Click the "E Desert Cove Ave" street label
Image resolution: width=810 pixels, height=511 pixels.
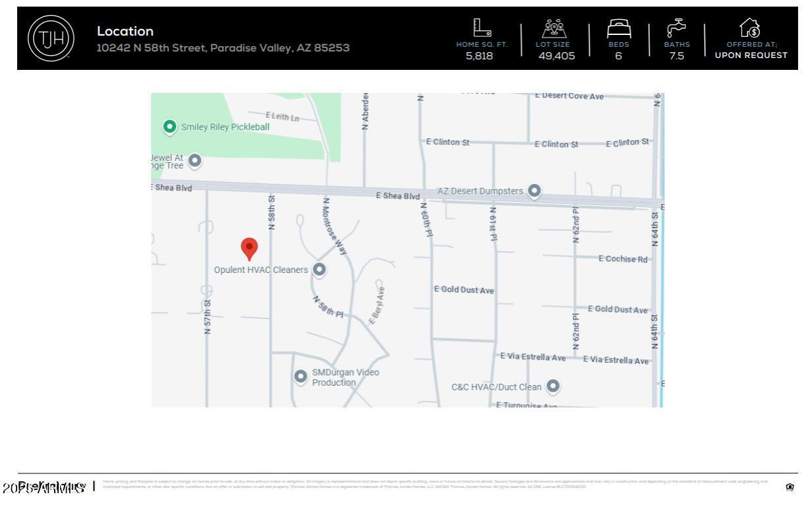569,96
